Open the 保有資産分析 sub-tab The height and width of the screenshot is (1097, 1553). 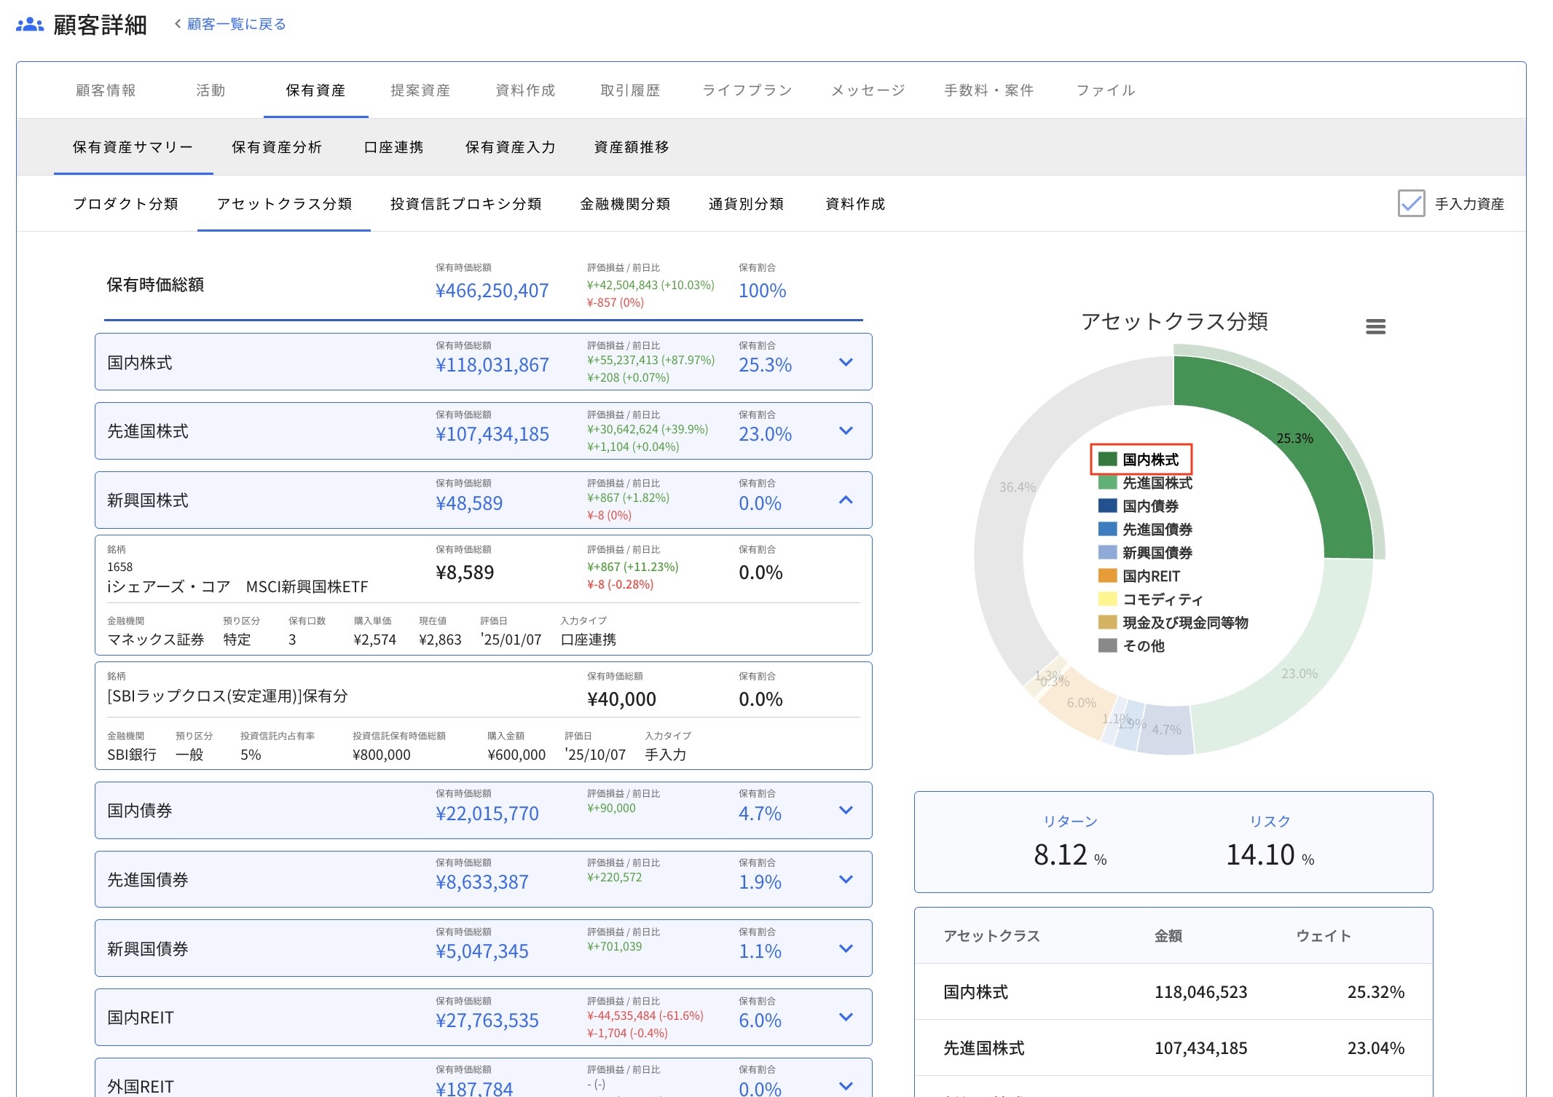point(277,147)
